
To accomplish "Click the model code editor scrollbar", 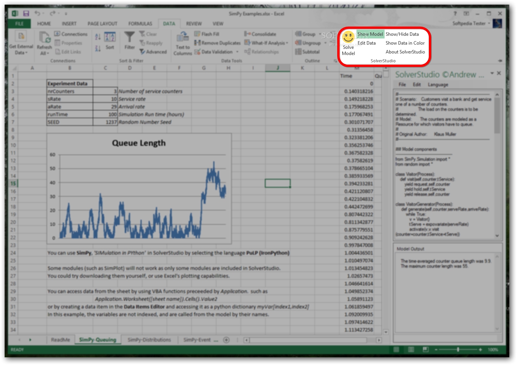I will pyautogui.click(x=497, y=115).
